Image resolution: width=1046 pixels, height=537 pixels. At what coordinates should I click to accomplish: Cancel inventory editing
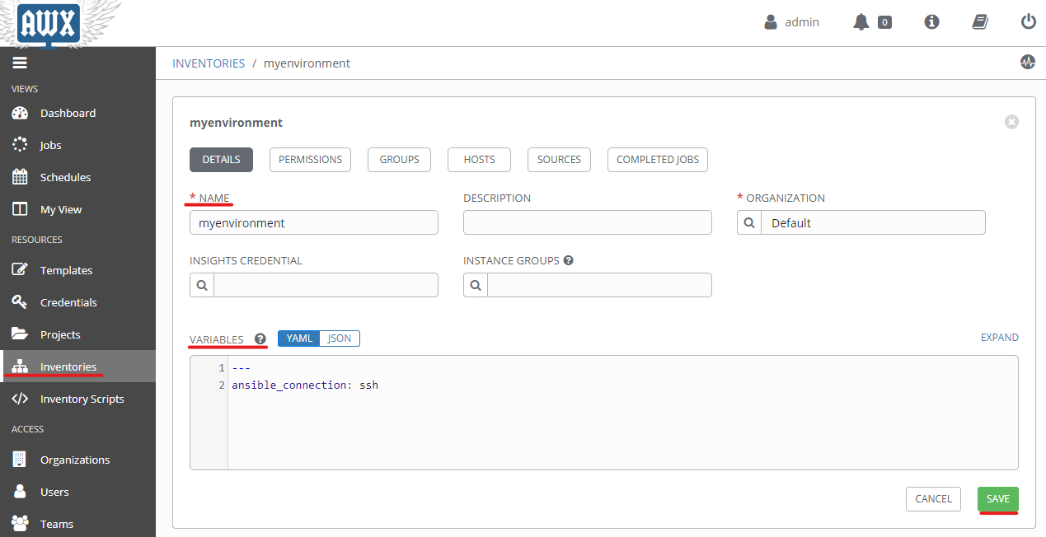click(x=933, y=499)
